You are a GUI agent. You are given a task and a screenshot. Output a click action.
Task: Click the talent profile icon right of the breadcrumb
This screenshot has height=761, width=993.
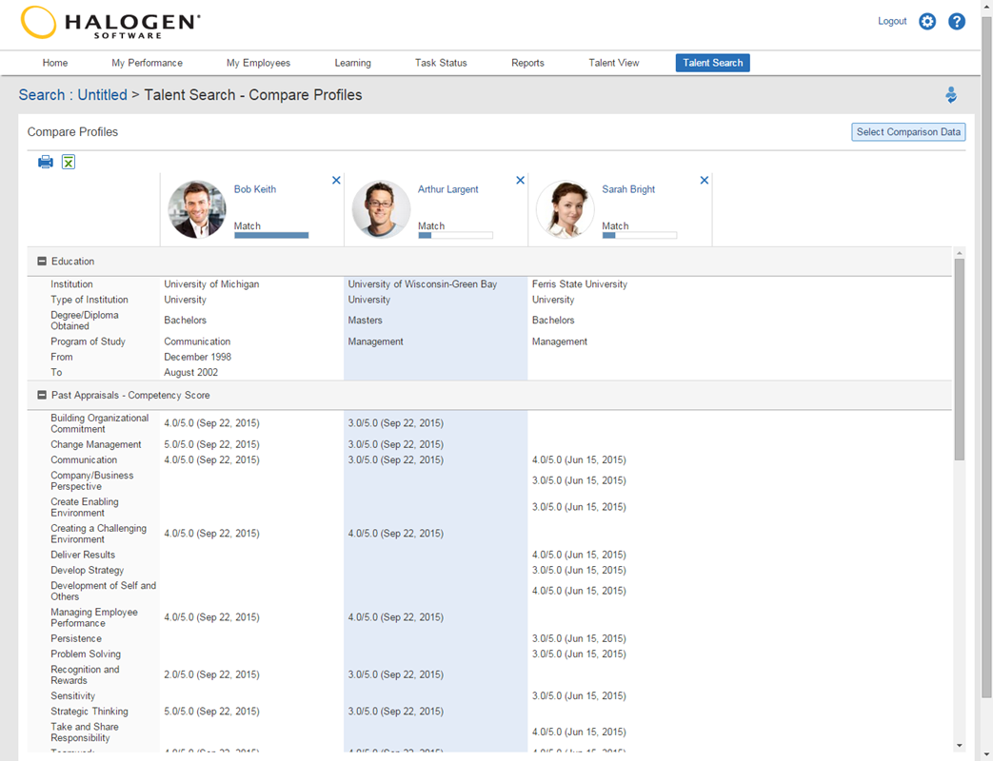pos(951,94)
